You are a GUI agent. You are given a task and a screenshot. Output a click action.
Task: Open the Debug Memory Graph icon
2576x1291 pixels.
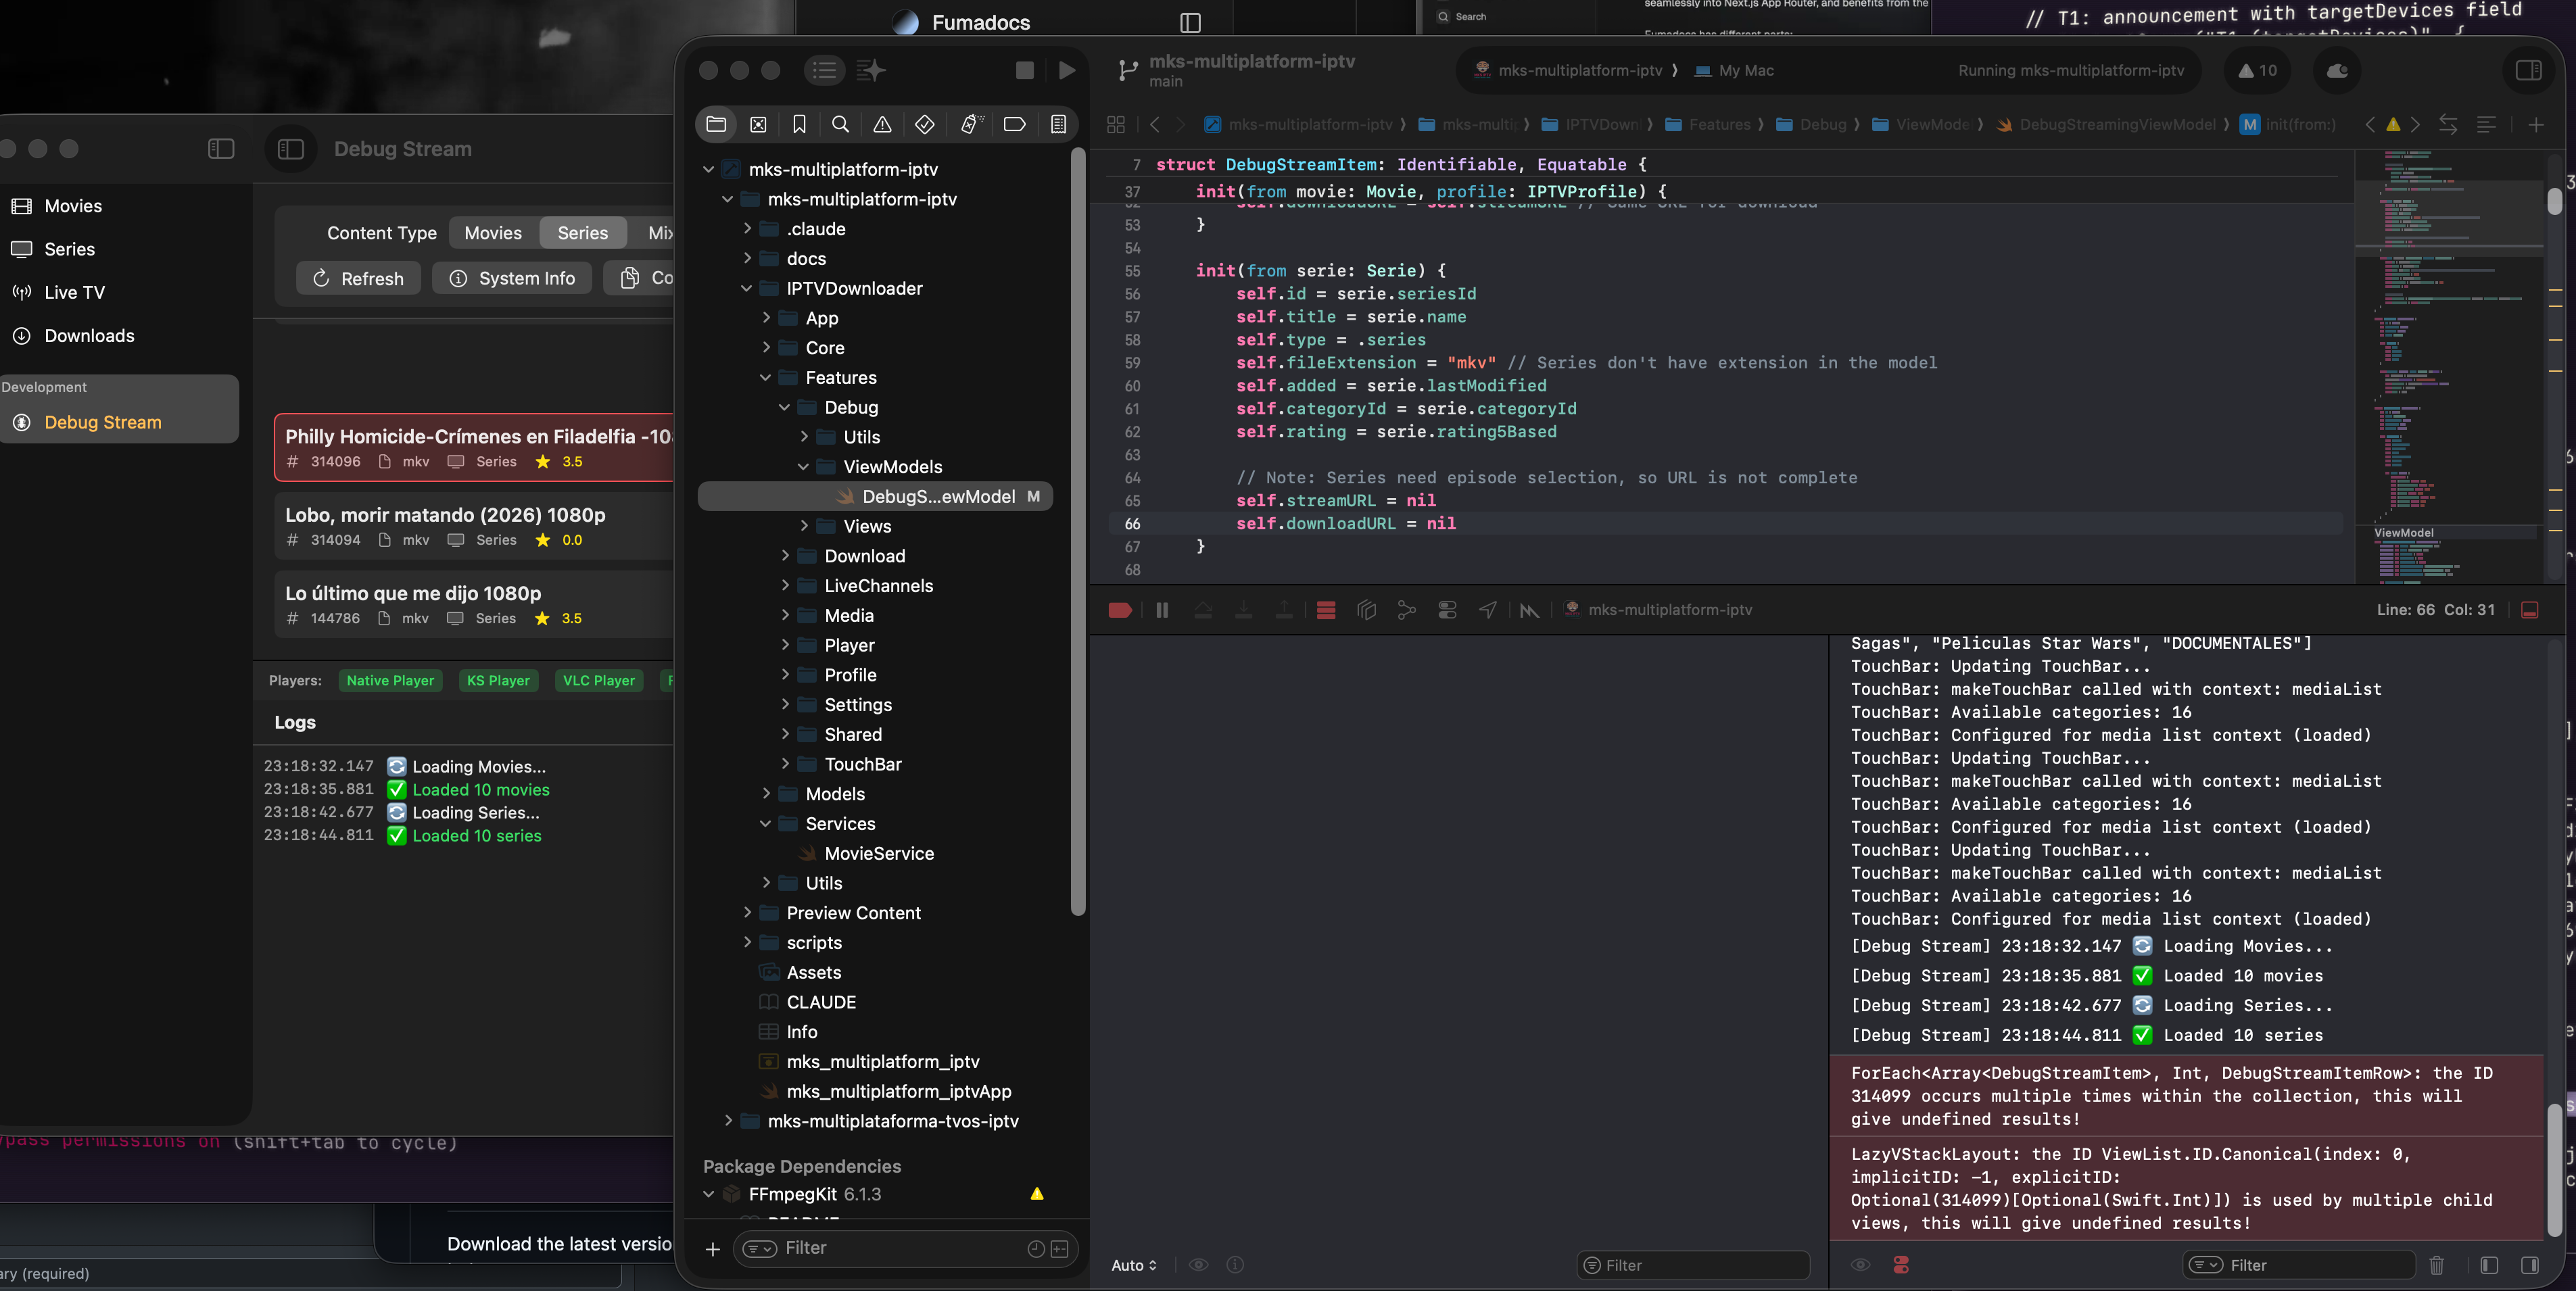[x=1406, y=610]
